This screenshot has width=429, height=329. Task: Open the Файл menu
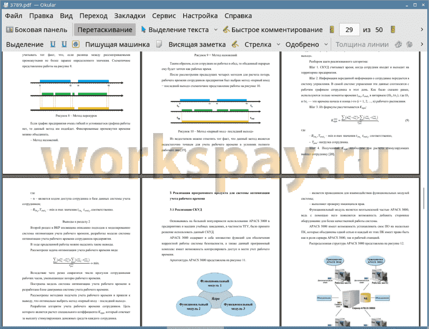(14, 16)
